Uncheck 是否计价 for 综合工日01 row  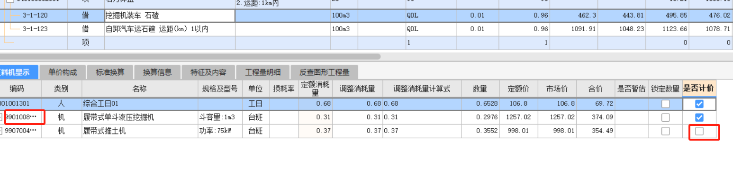(699, 104)
